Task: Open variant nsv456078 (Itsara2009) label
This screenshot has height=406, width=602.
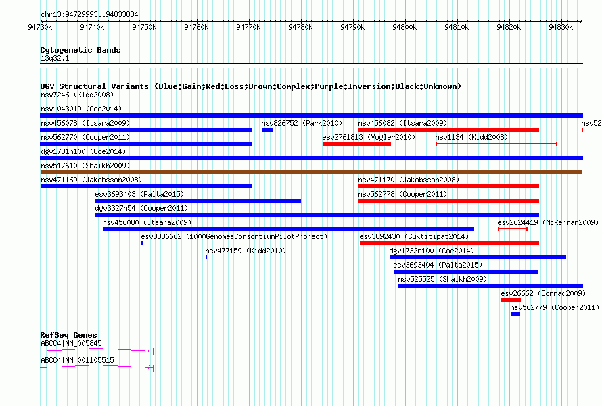Action: [85, 123]
